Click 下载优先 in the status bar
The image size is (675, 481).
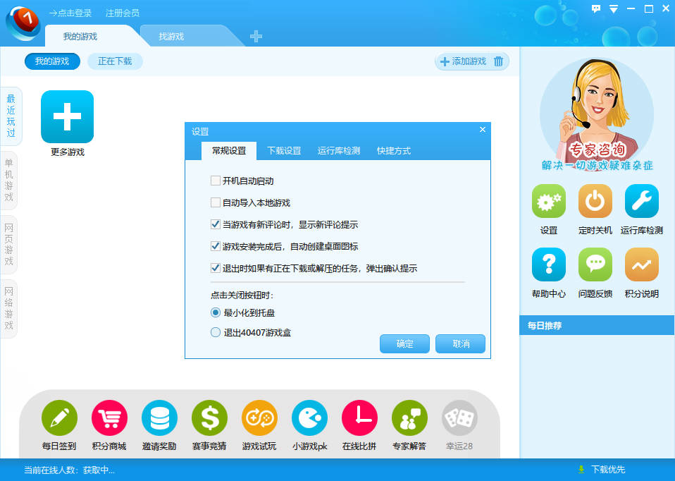[x=602, y=470]
